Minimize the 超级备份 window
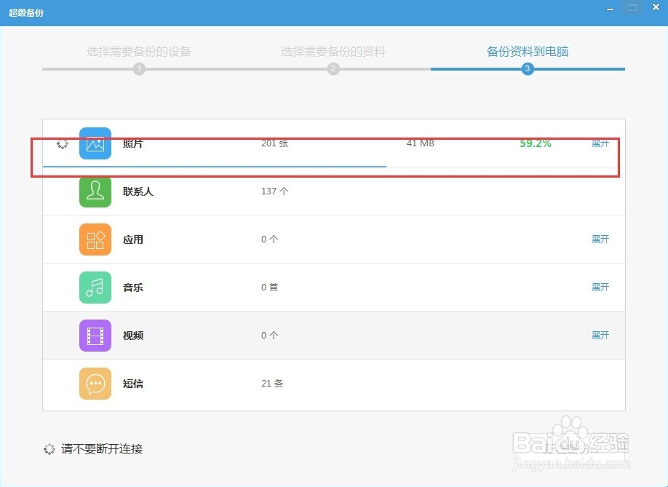This screenshot has width=668, height=487. tap(610, 9)
